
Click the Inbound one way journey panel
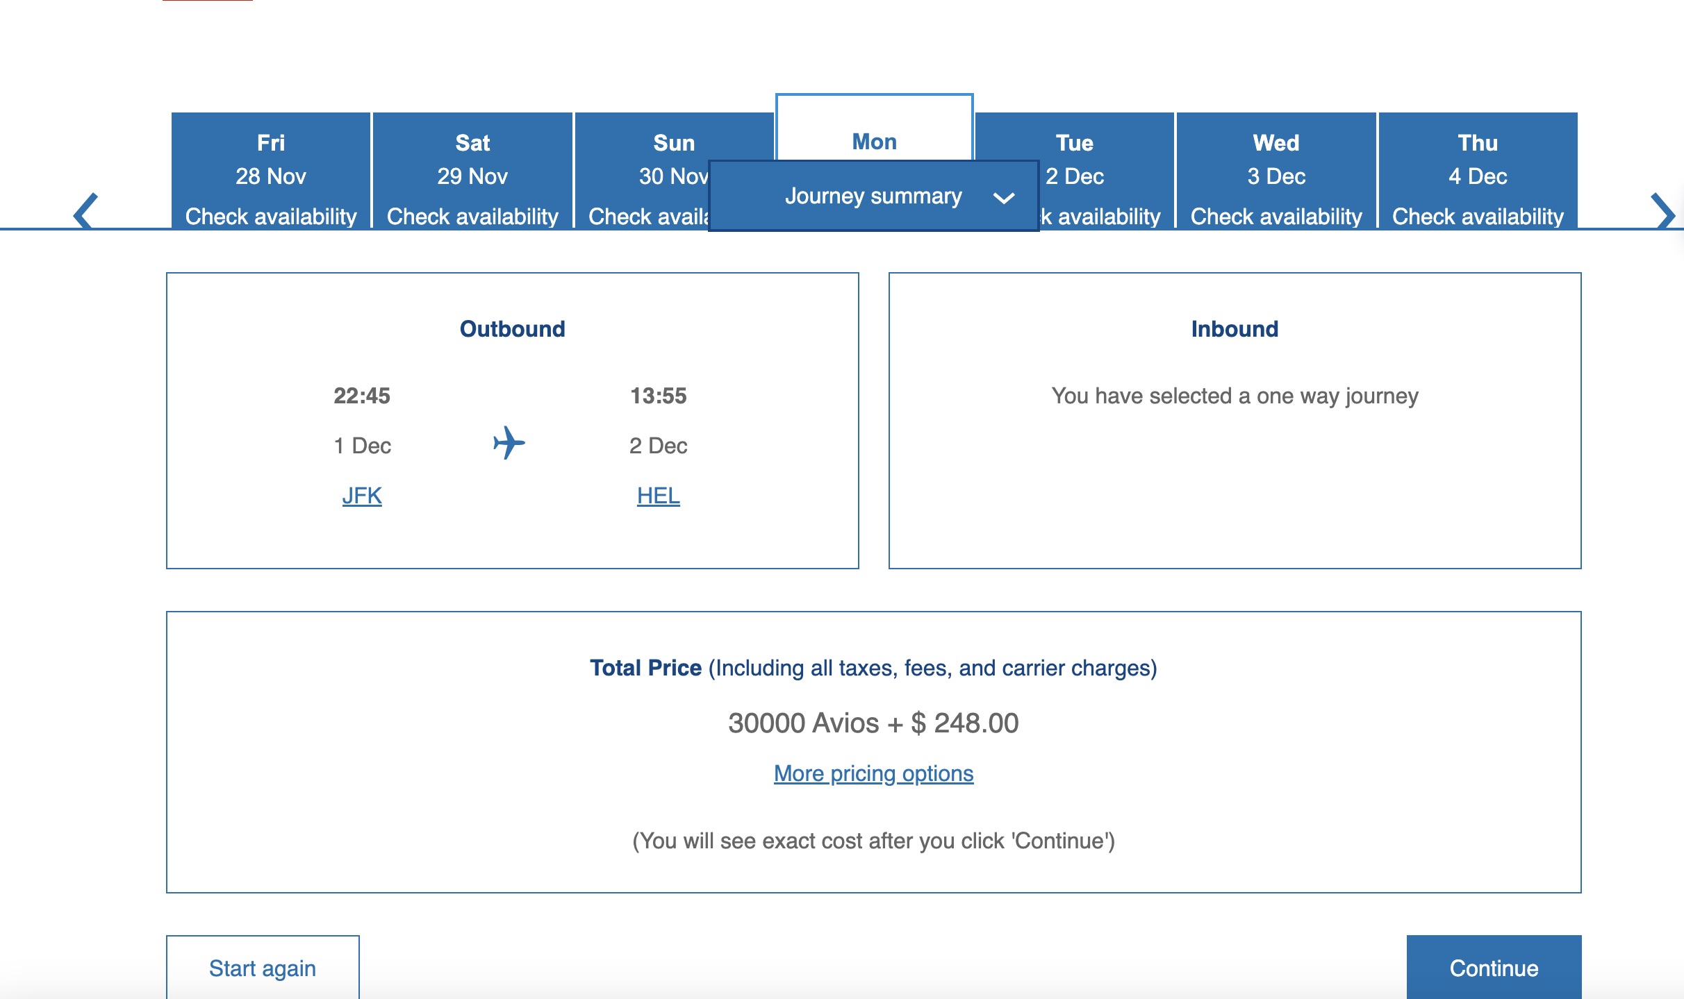tap(1235, 421)
